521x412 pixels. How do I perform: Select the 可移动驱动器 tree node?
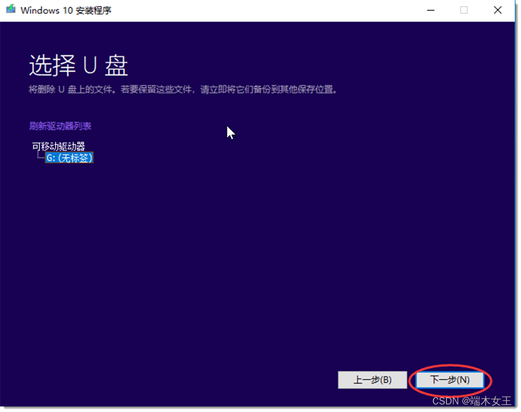tap(58, 146)
